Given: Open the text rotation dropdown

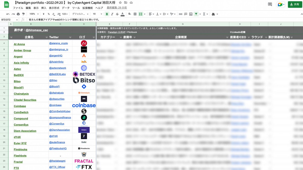Looking at the screenshot, I should (173, 14).
